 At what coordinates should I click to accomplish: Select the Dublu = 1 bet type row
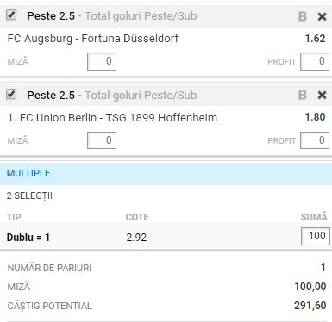coord(166,237)
